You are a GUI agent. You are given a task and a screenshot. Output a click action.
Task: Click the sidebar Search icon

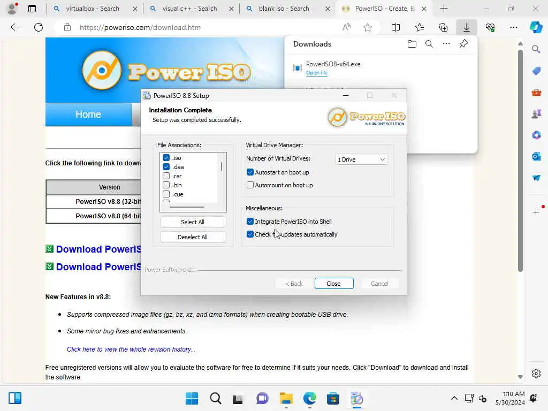pos(536,49)
